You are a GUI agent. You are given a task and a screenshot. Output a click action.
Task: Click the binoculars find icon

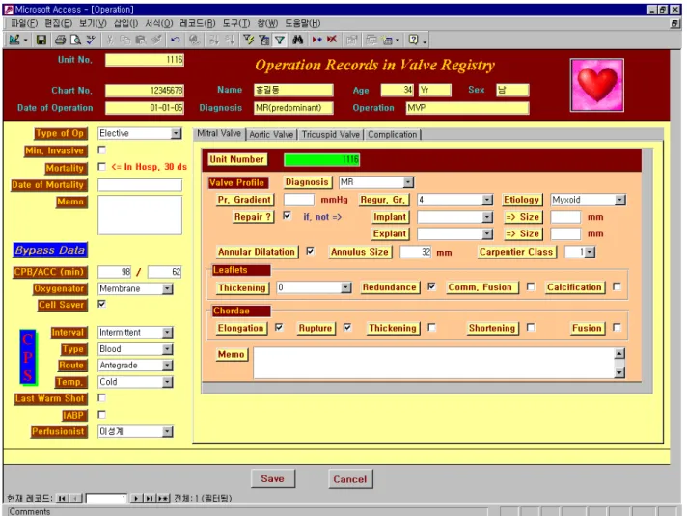(298, 40)
